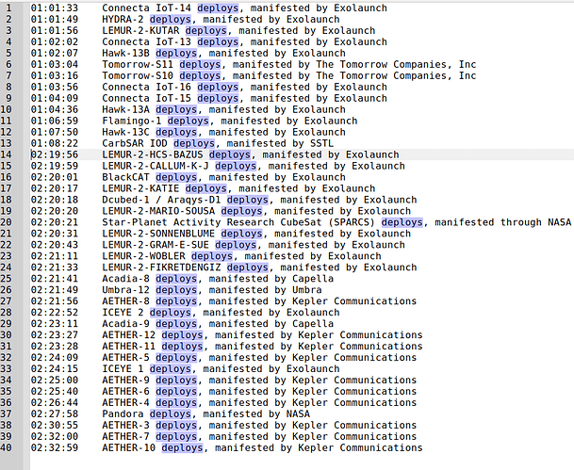Click the text LEMUR-2-KATIE

[x=140, y=188]
